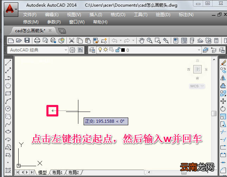227x177 pixels.
Task: Switch to the 布局2 tab
Action: tap(73, 172)
